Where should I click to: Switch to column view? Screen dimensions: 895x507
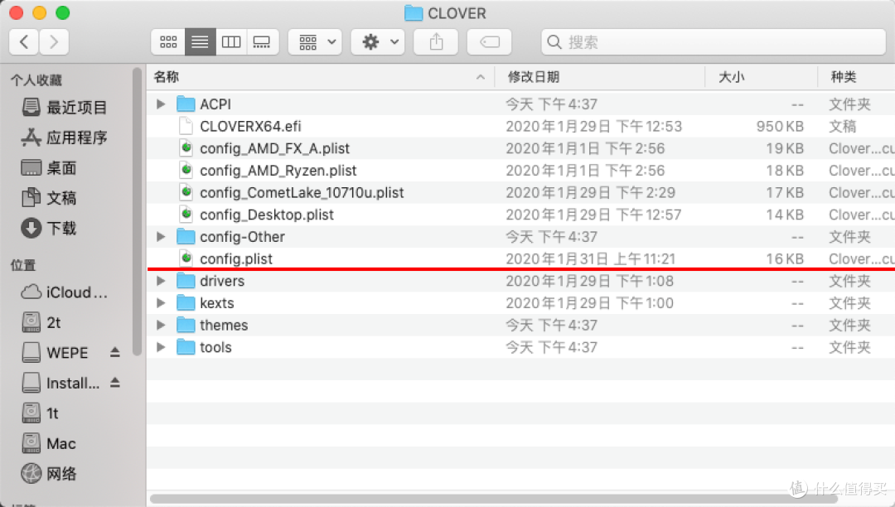click(231, 41)
